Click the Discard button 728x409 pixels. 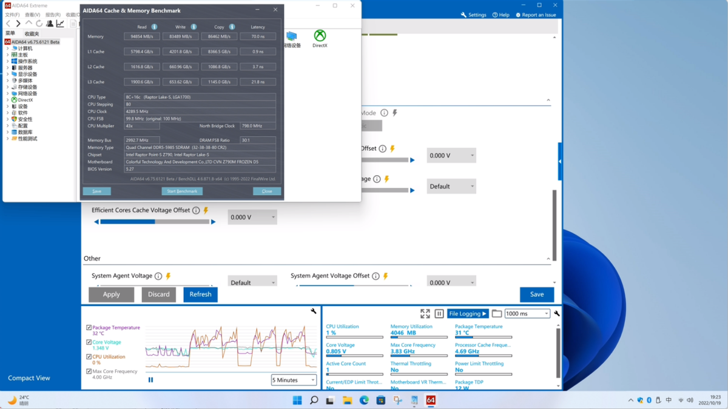click(x=159, y=294)
